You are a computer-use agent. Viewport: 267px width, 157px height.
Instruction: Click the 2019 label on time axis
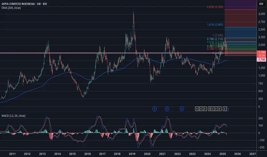(x=132, y=154)
